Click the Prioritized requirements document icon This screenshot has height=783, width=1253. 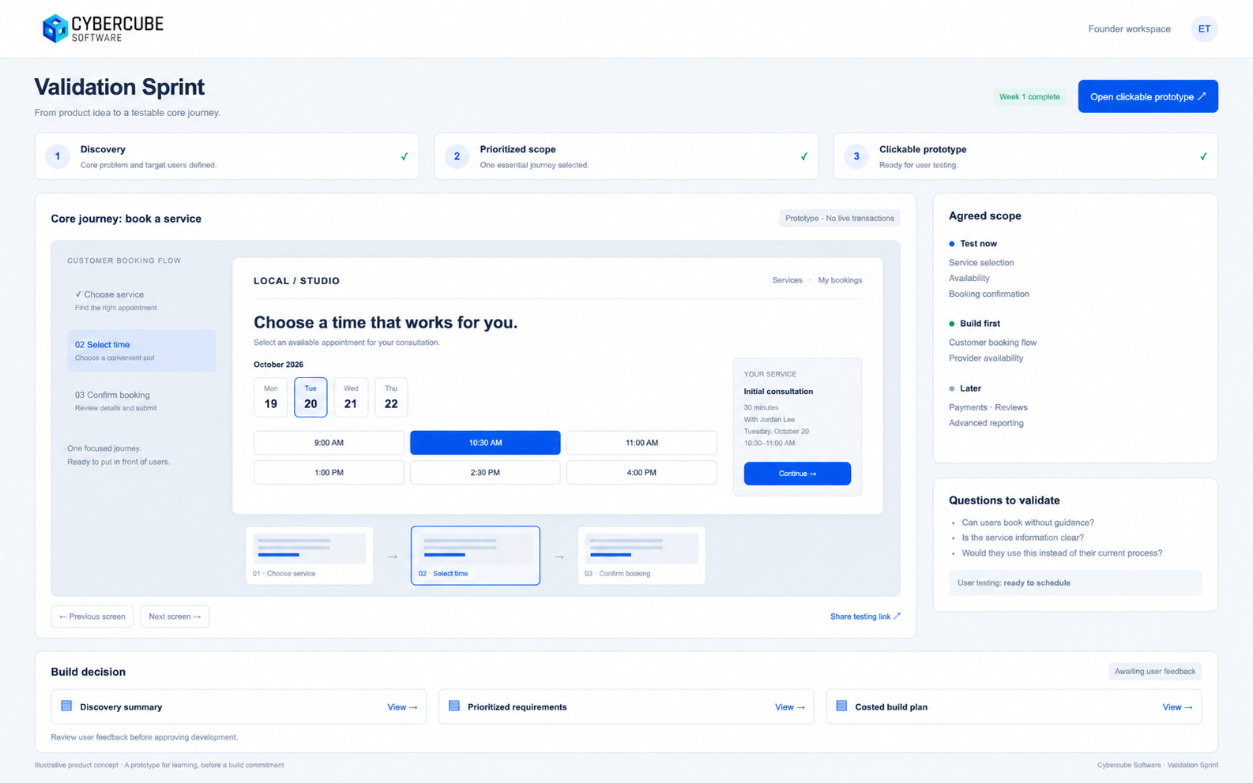click(454, 706)
